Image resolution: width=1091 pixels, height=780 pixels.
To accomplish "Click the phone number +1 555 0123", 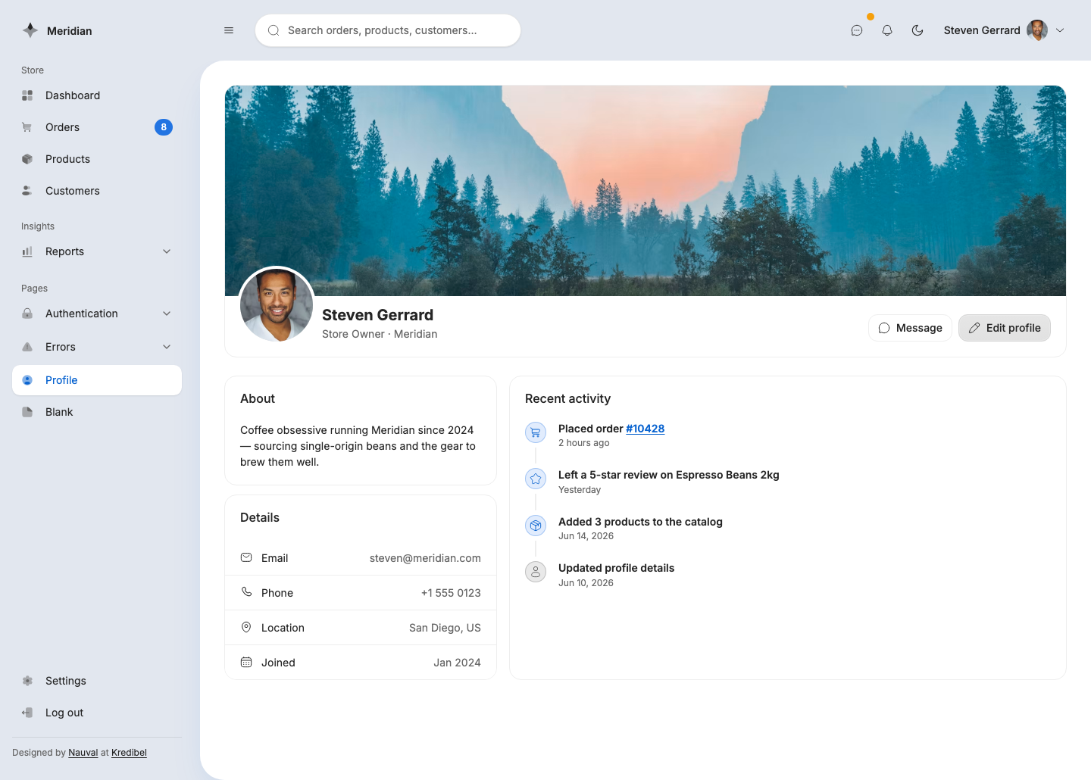I will point(451,593).
